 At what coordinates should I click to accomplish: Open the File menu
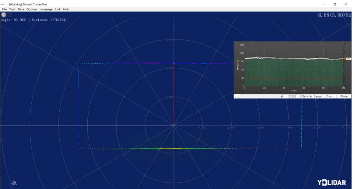pyautogui.click(x=4, y=9)
